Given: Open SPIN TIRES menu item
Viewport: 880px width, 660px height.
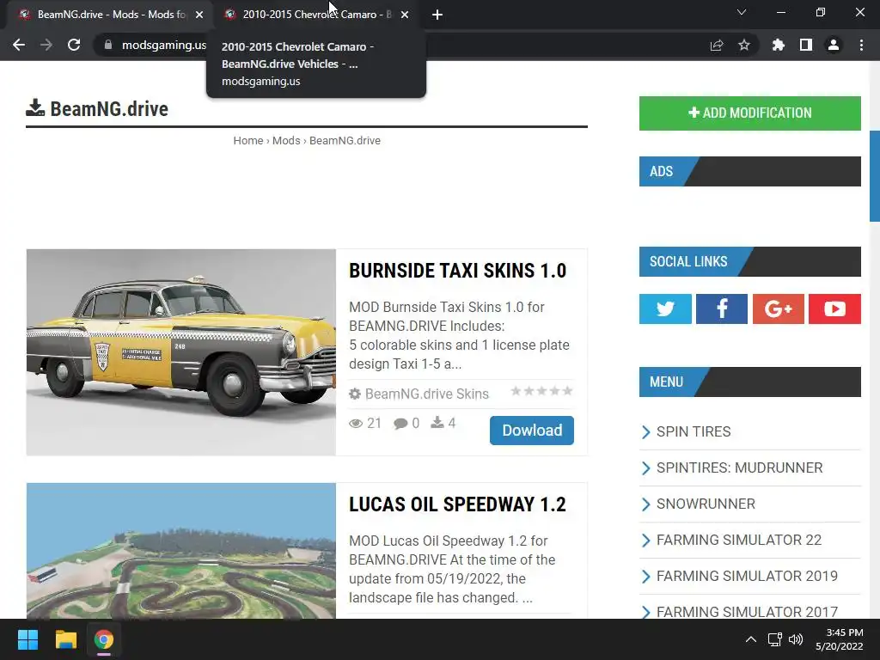Looking at the screenshot, I should coord(694,431).
